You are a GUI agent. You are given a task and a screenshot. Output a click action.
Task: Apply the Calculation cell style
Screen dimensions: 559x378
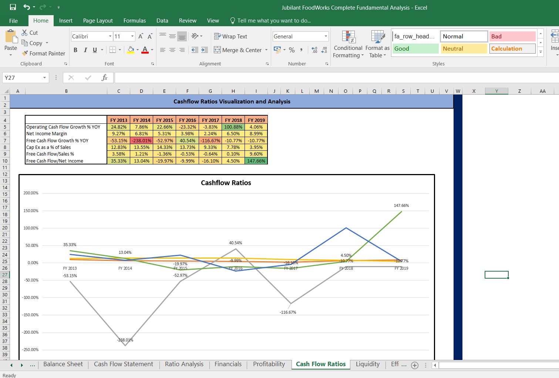(x=512, y=48)
